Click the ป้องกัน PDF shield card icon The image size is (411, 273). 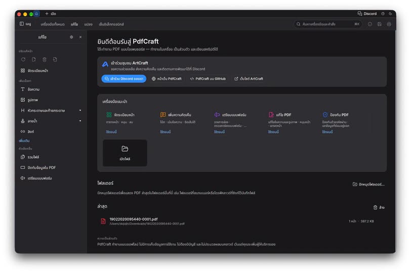point(325,115)
